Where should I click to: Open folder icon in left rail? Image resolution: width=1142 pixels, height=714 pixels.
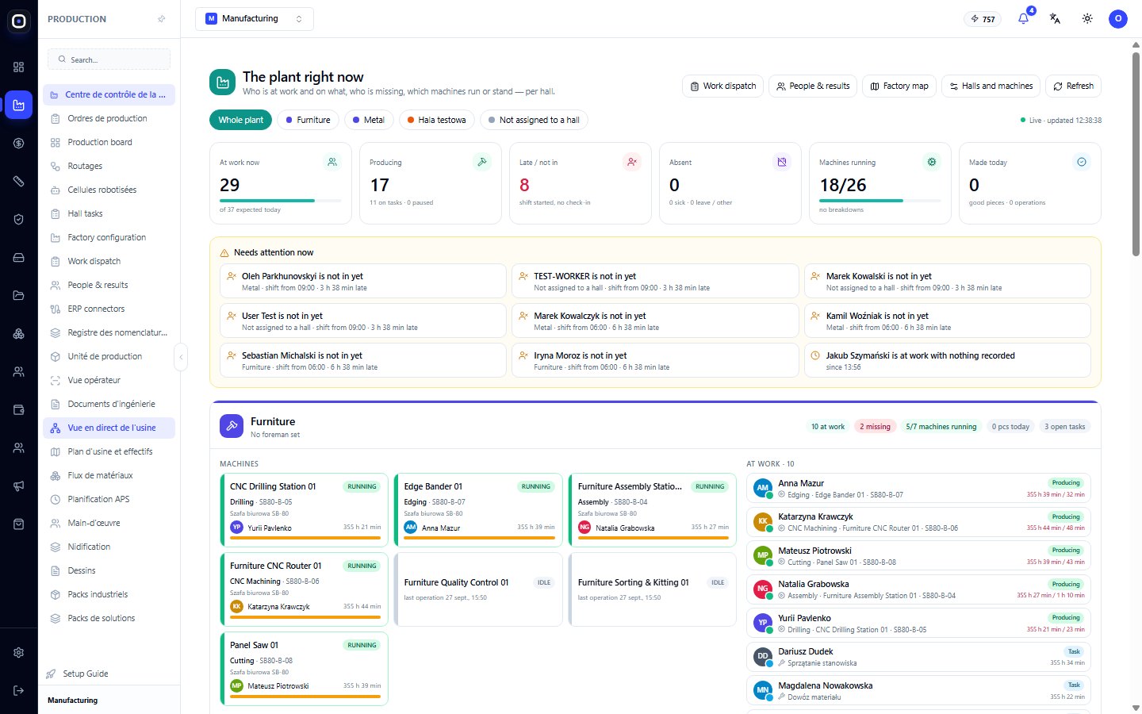click(18, 295)
